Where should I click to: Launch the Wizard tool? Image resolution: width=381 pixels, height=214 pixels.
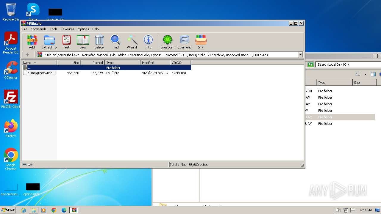point(132,42)
